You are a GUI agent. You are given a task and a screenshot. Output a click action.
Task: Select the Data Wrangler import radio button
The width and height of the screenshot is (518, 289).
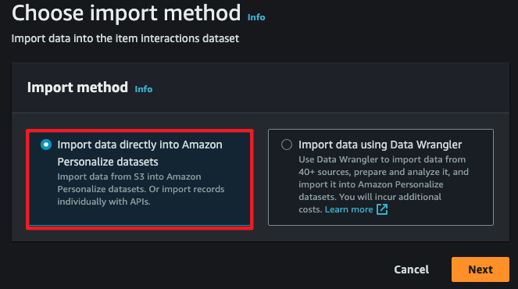coord(287,144)
